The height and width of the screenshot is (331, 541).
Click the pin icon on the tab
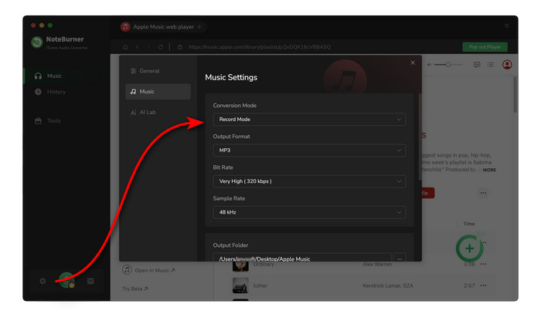click(199, 27)
